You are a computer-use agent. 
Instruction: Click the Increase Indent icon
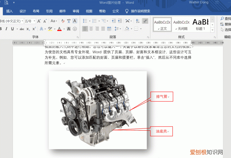tap(120, 21)
